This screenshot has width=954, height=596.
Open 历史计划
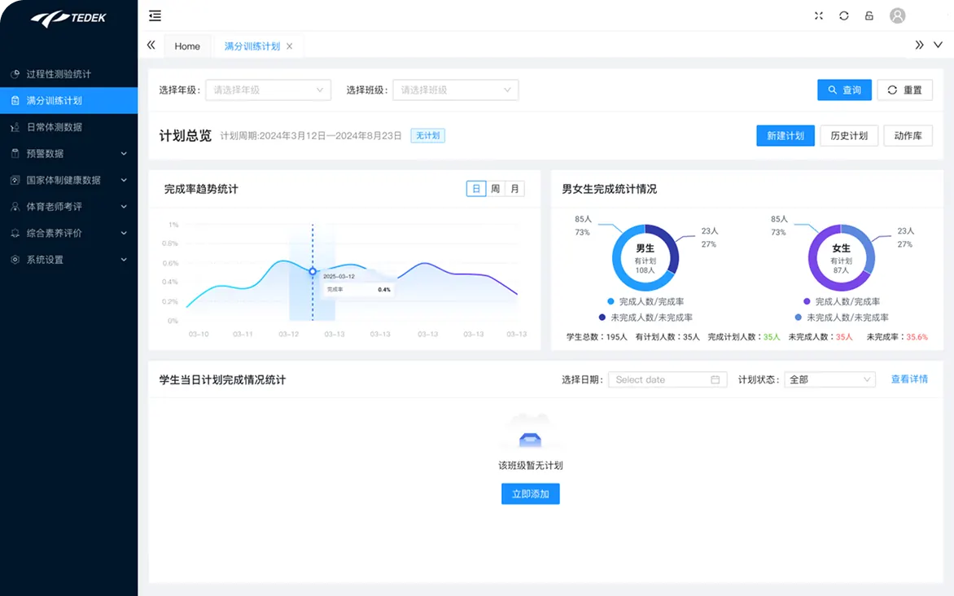tap(849, 136)
